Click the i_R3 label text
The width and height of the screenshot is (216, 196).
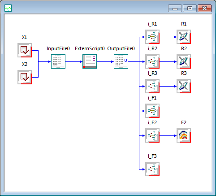152,73
